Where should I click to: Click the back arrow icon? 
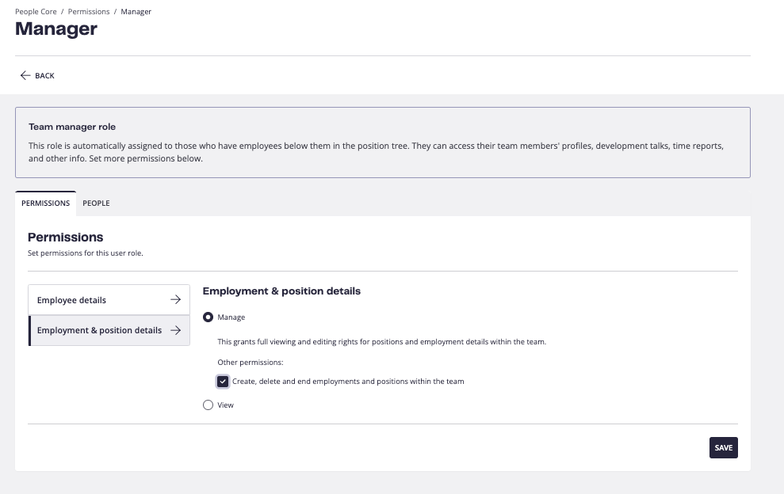(25, 75)
